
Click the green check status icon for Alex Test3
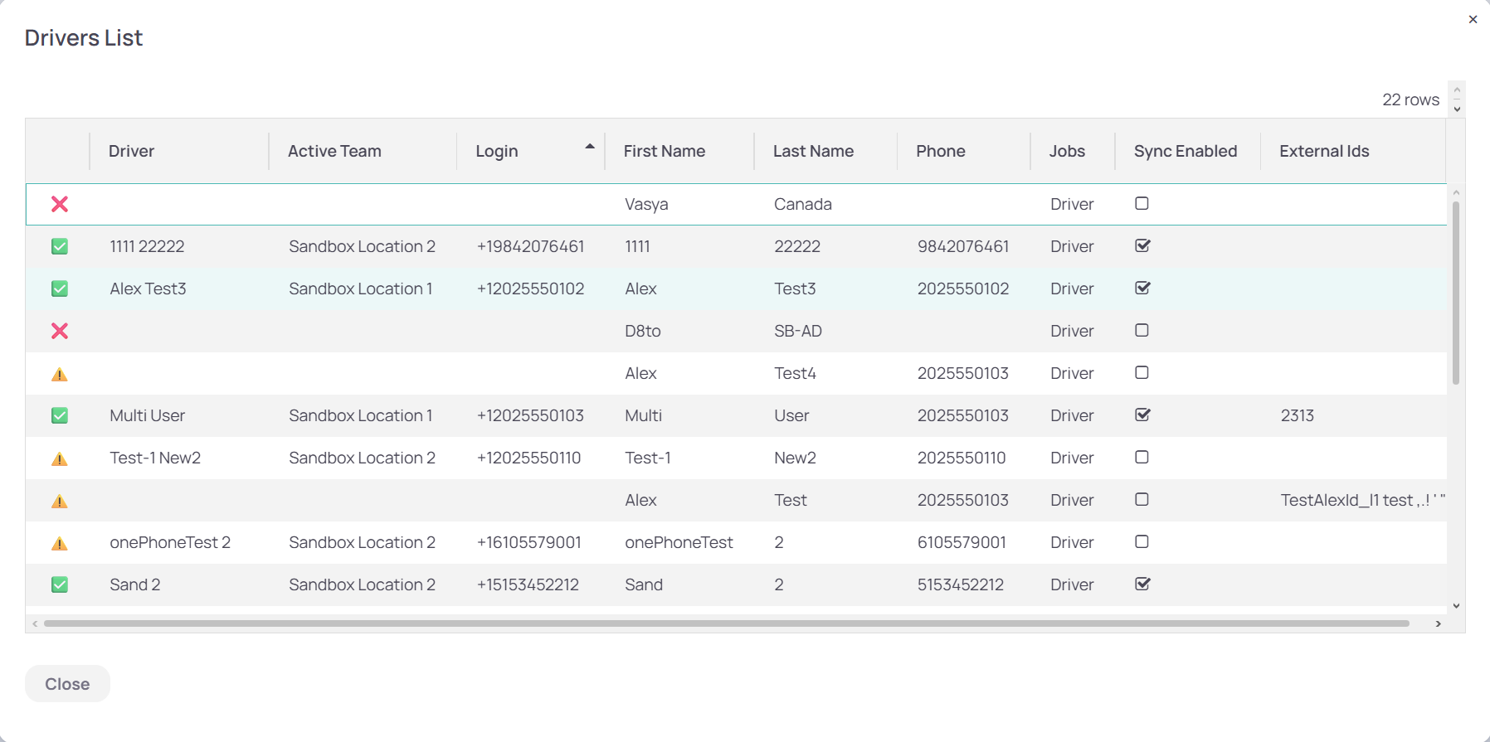tap(60, 289)
